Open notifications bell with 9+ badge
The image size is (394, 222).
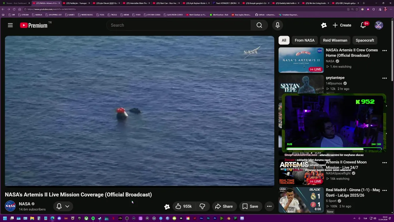pyautogui.click(x=363, y=25)
